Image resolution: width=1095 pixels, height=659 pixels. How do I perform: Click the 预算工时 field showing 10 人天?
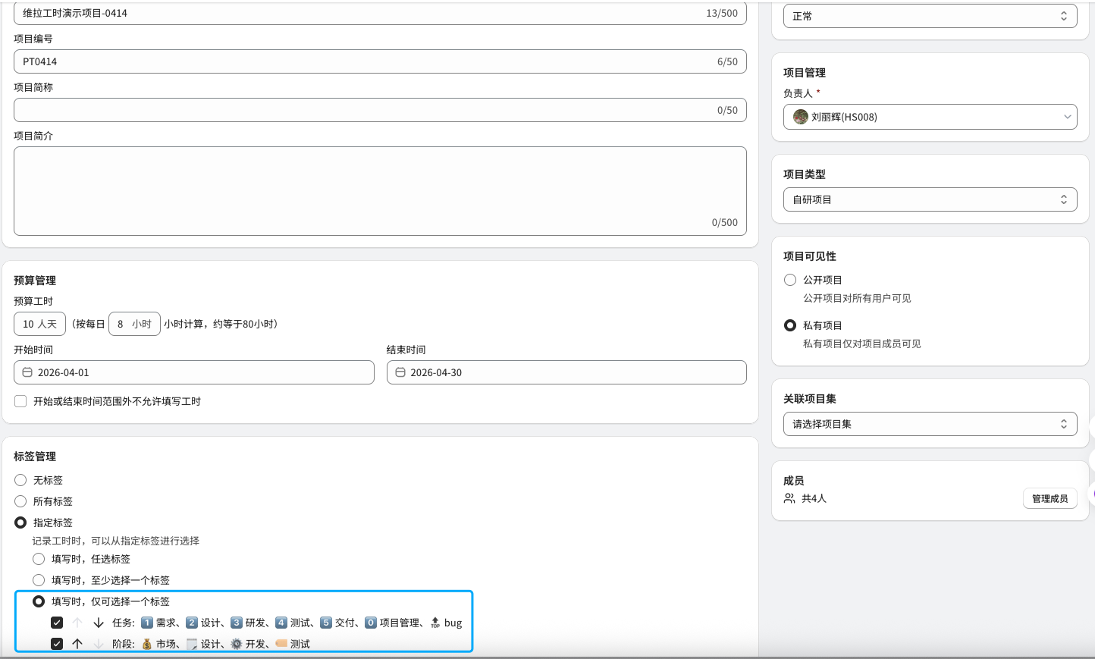coord(39,324)
